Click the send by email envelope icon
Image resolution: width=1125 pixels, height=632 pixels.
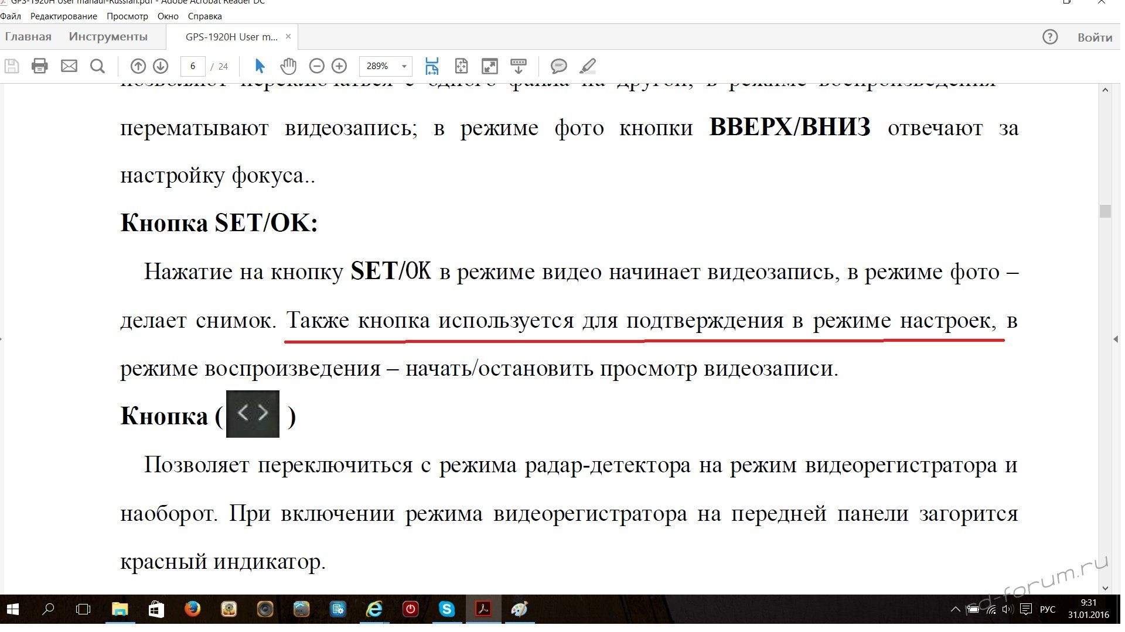(69, 66)
